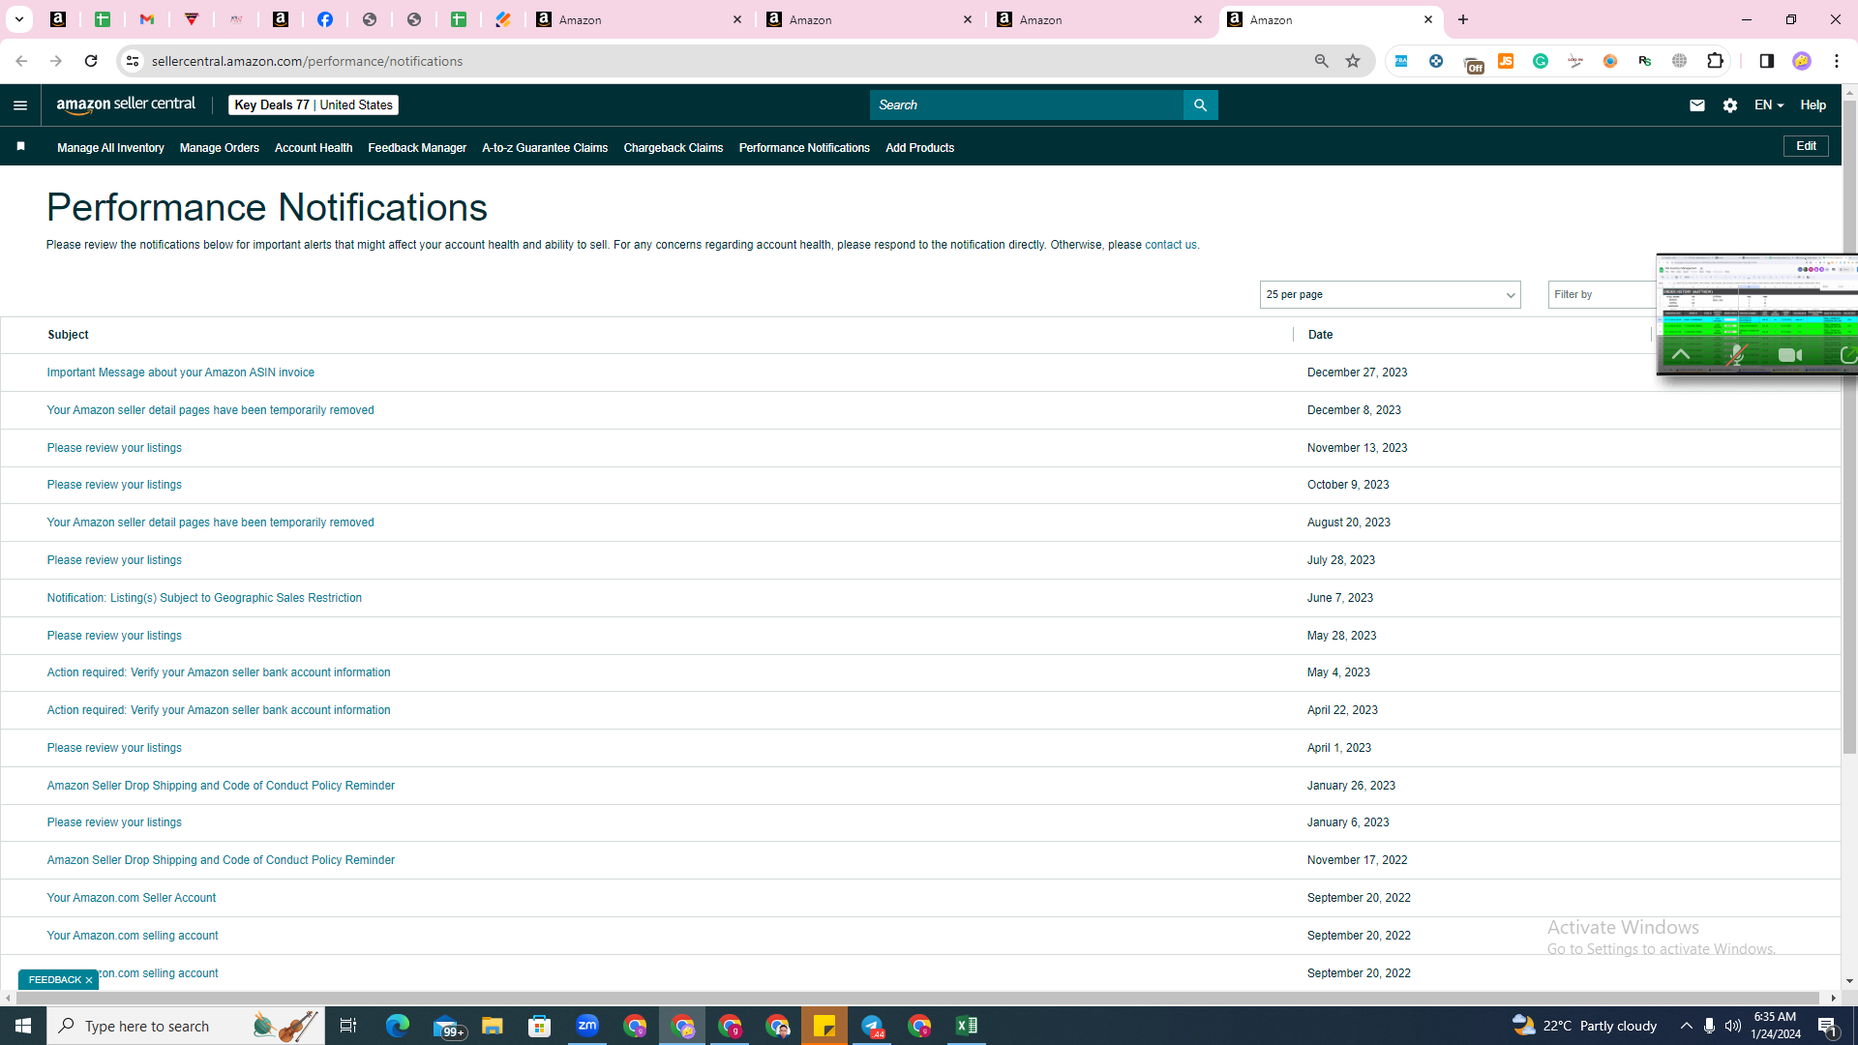Go to Manage All Inventory

coord(110,148)
